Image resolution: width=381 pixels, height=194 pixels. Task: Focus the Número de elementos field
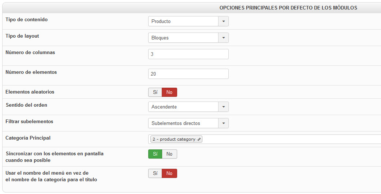click(188, 74)
